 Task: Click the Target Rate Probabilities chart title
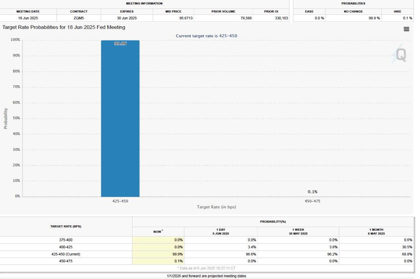[x=64, y=27]
